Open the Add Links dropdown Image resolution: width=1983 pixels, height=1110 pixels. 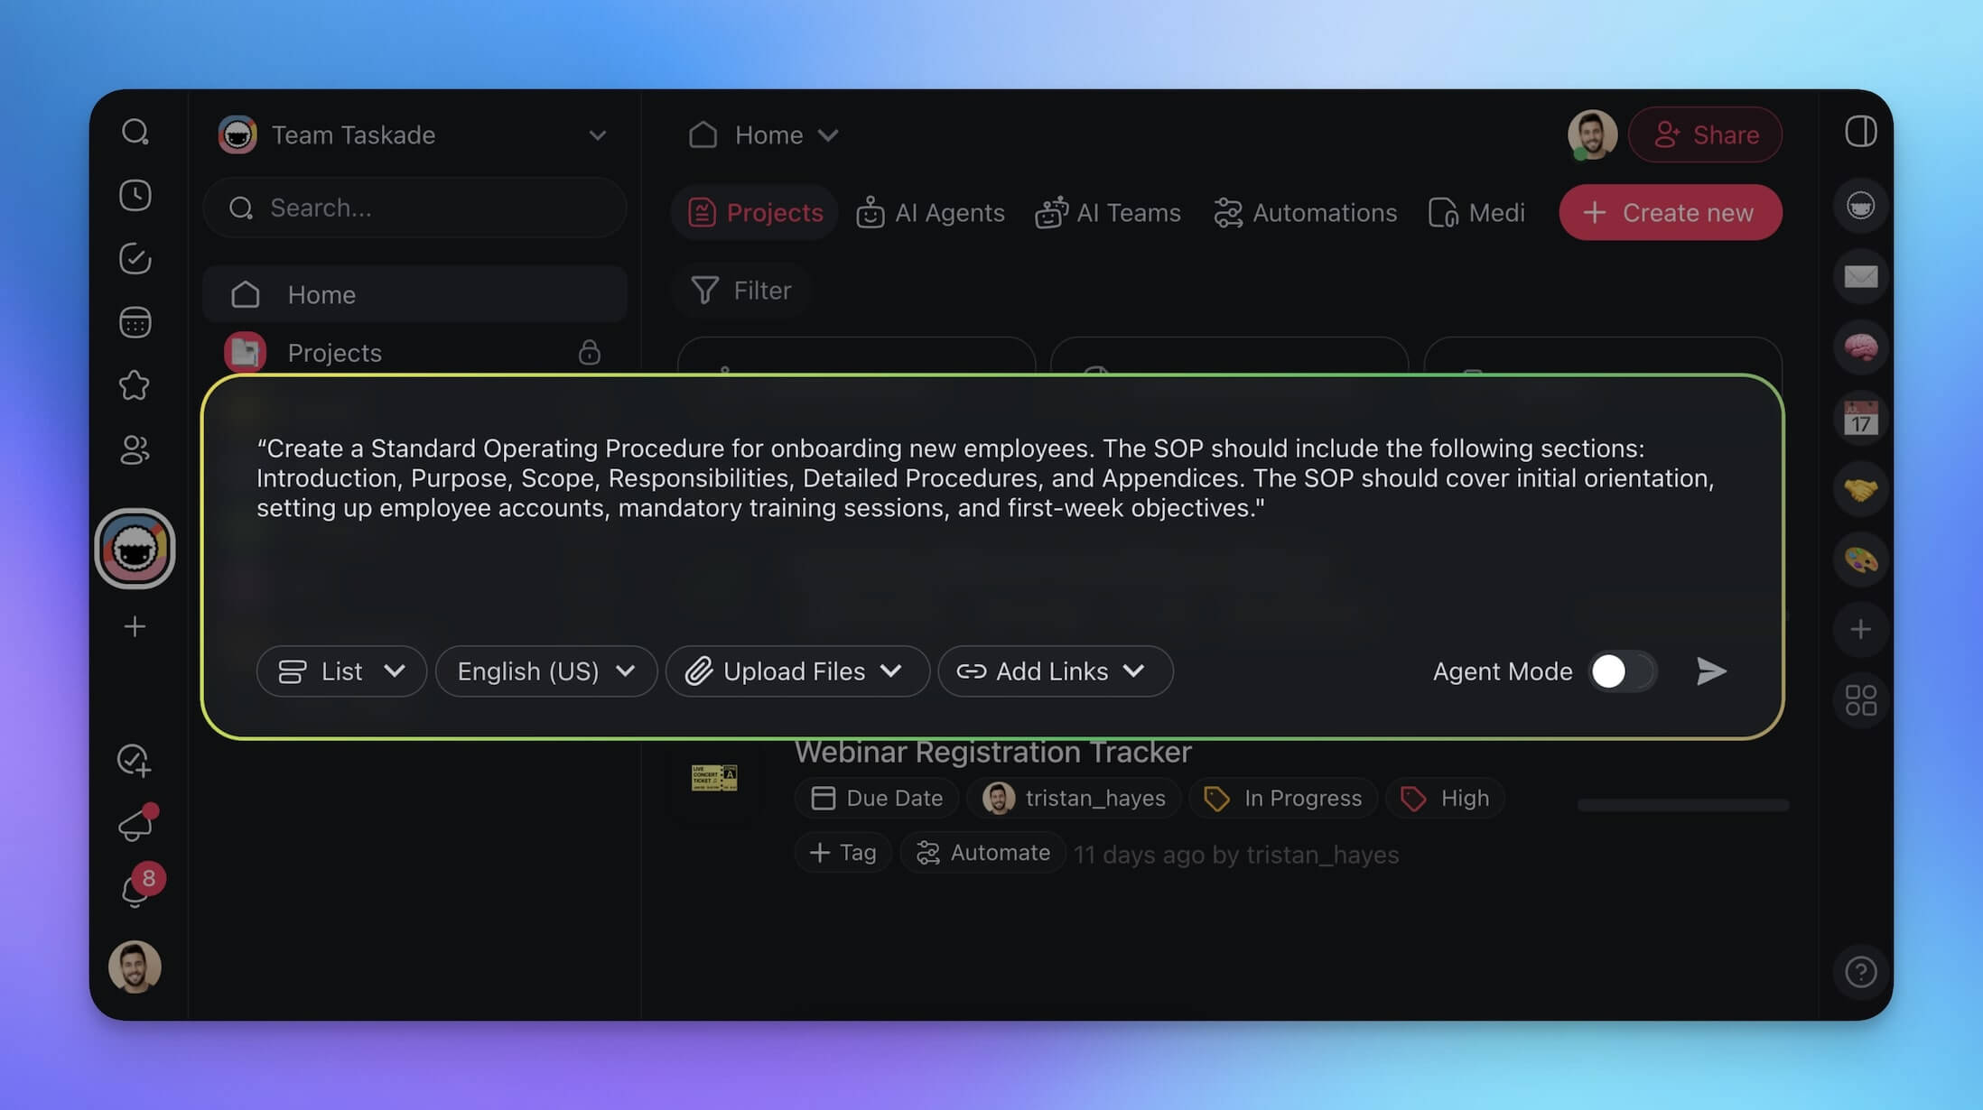pos(1055,671)
